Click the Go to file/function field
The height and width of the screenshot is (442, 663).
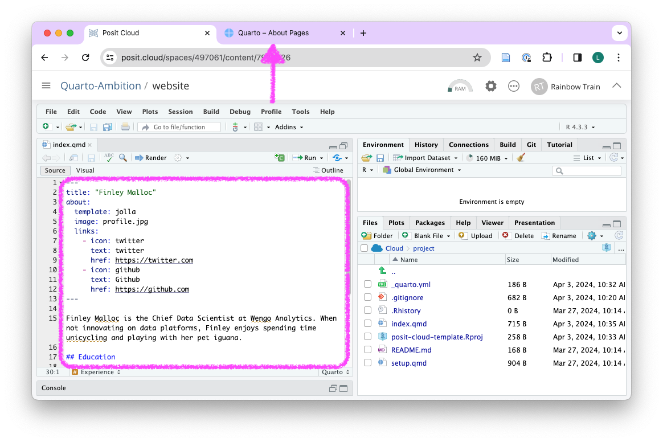[179, 127]
